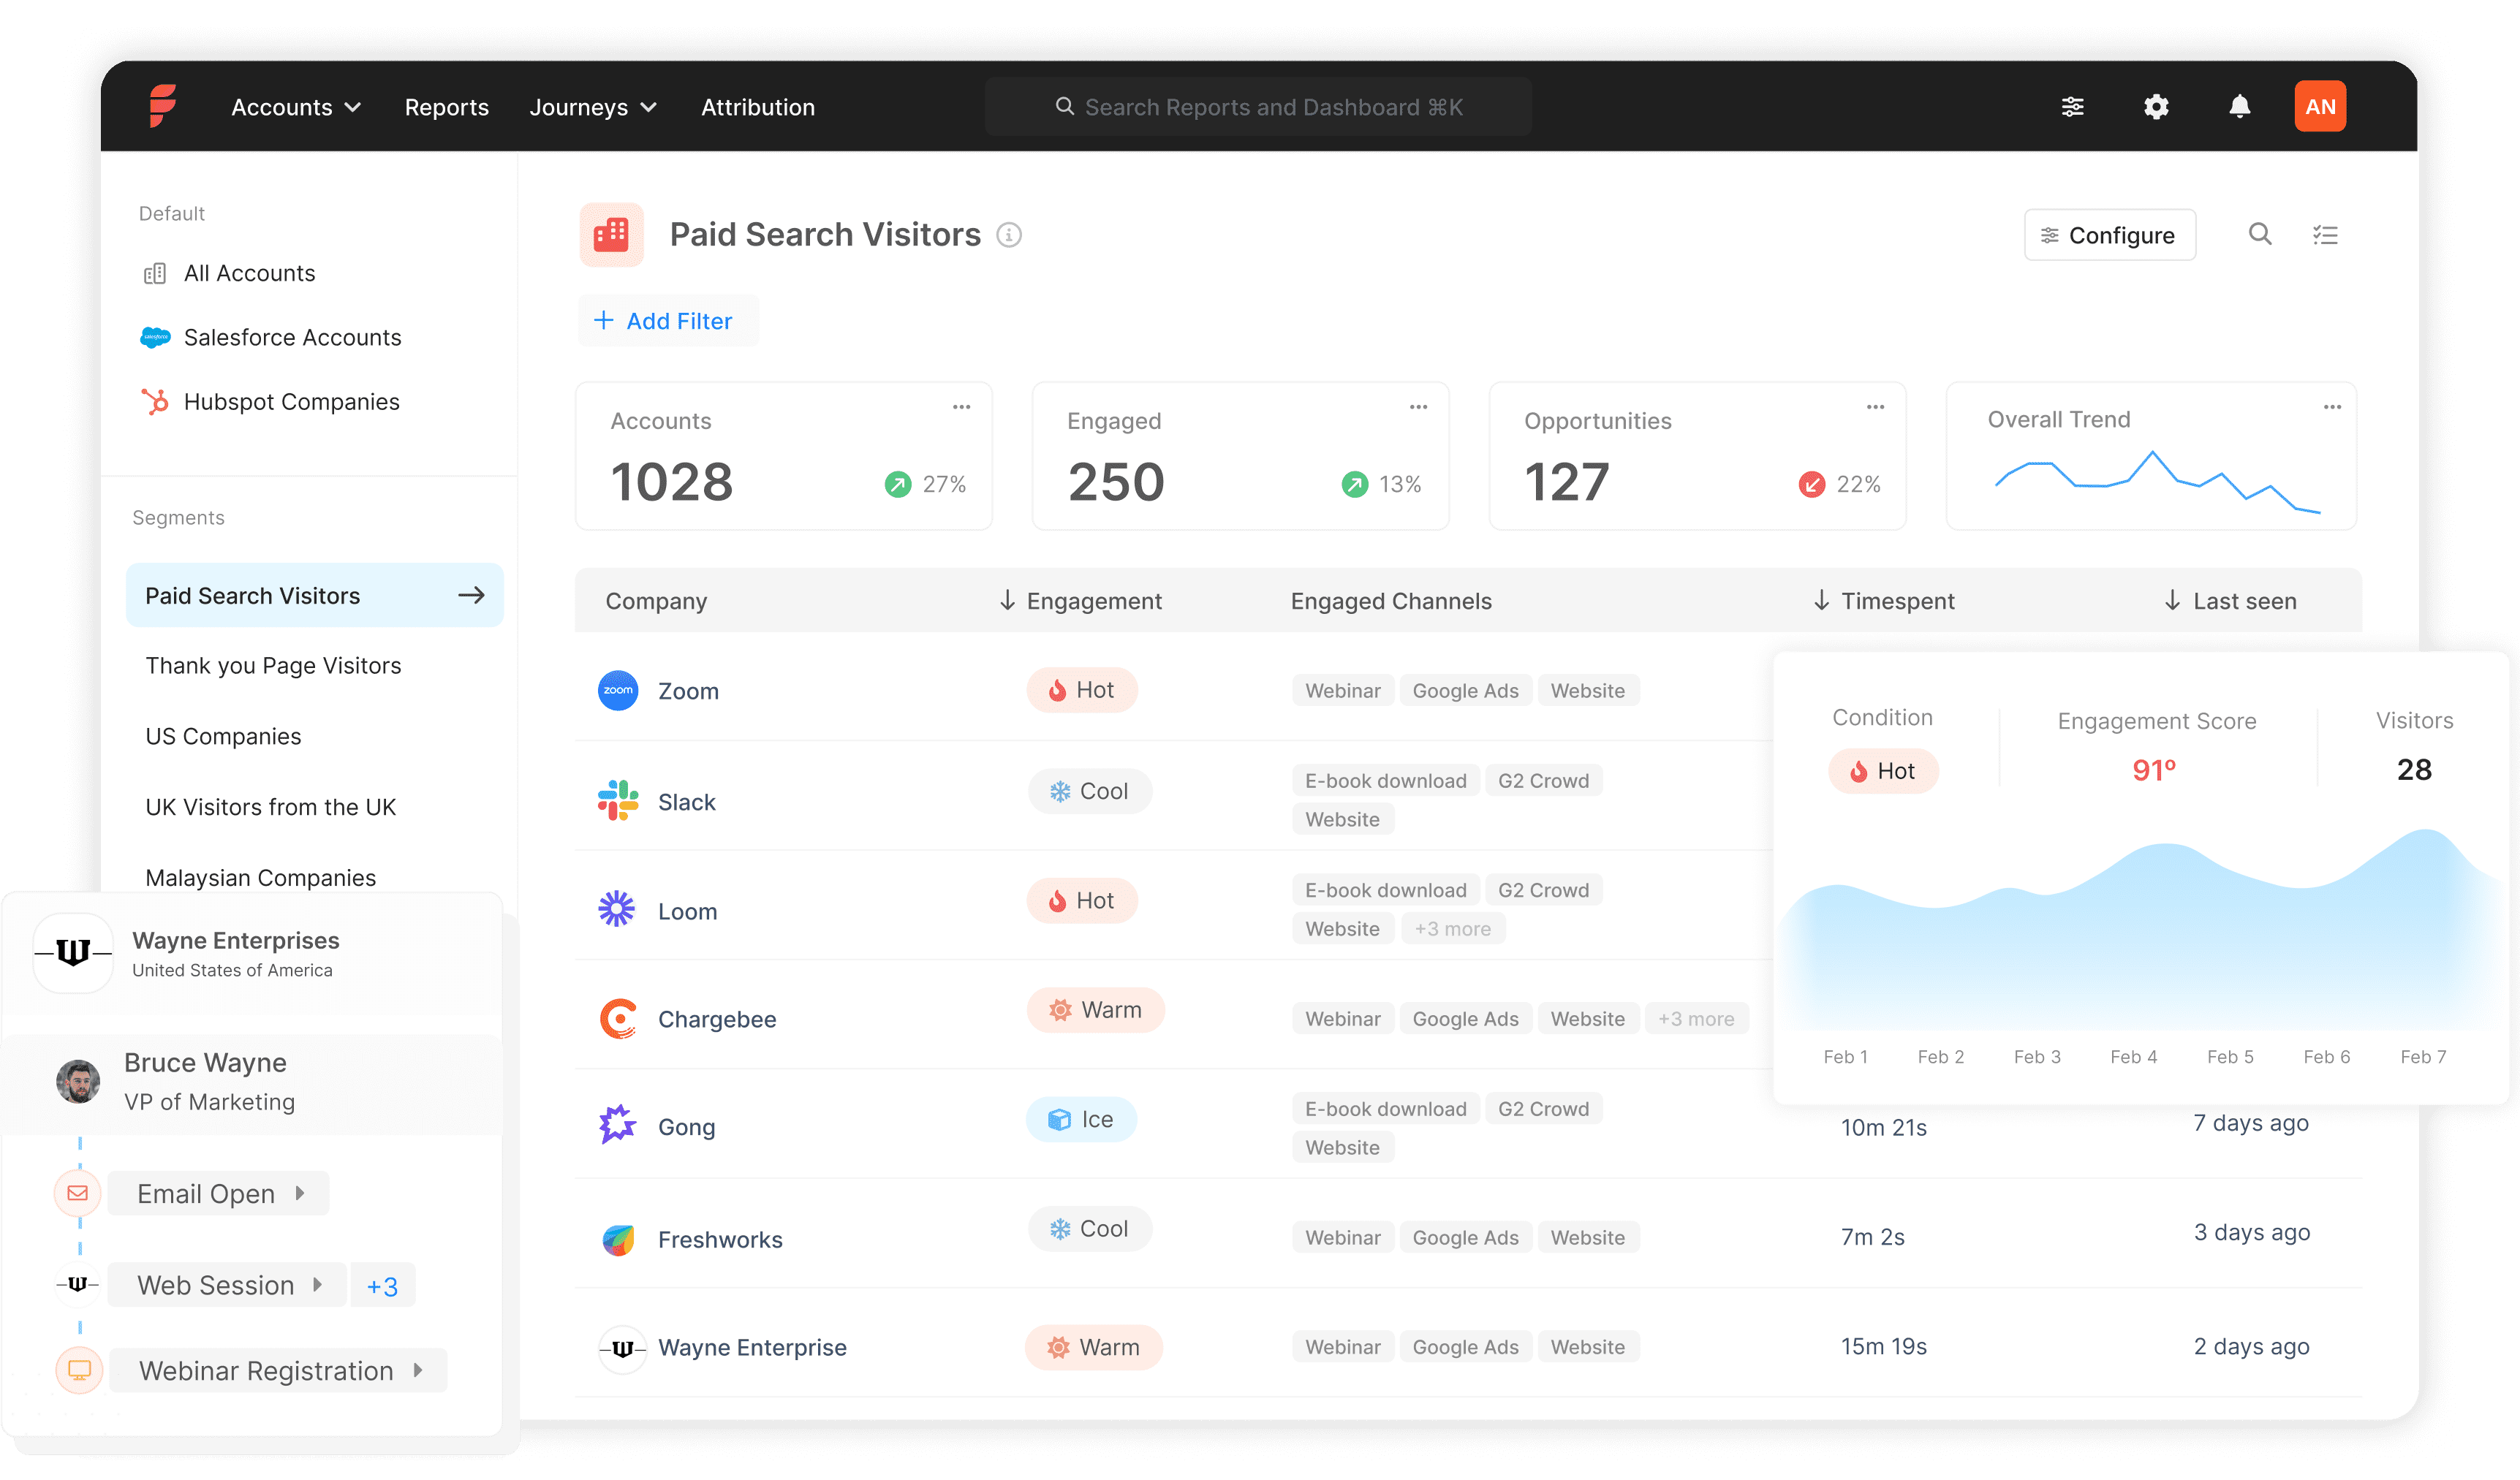Open the settings gear in the top bar
The height and width of the screenshot is (1480, 2520).
pos(2156,106)
